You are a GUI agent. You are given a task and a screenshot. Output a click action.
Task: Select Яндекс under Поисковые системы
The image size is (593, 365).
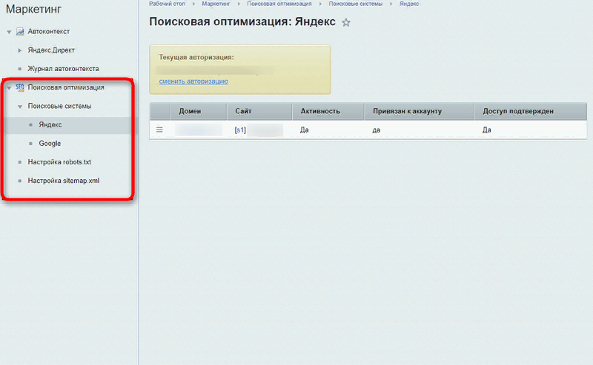50,125
